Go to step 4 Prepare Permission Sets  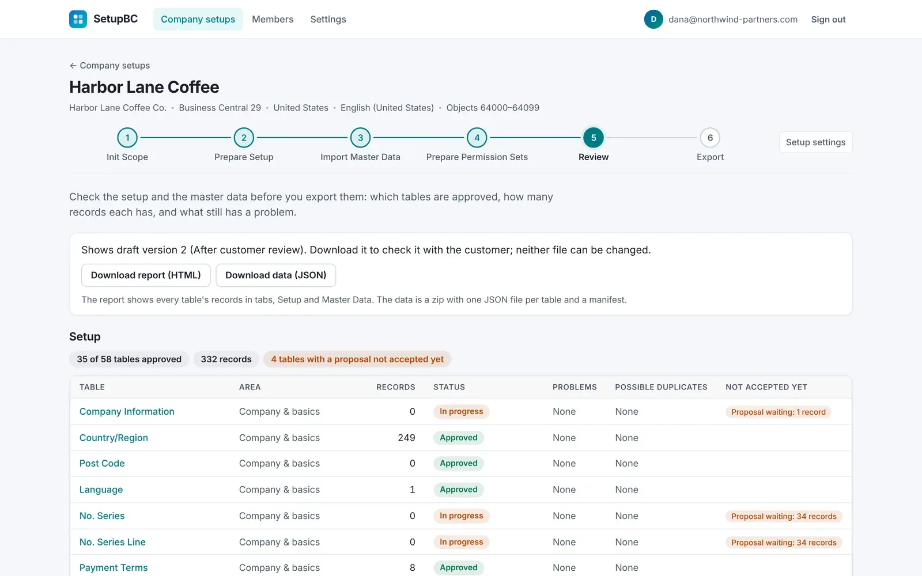point(477,145)
